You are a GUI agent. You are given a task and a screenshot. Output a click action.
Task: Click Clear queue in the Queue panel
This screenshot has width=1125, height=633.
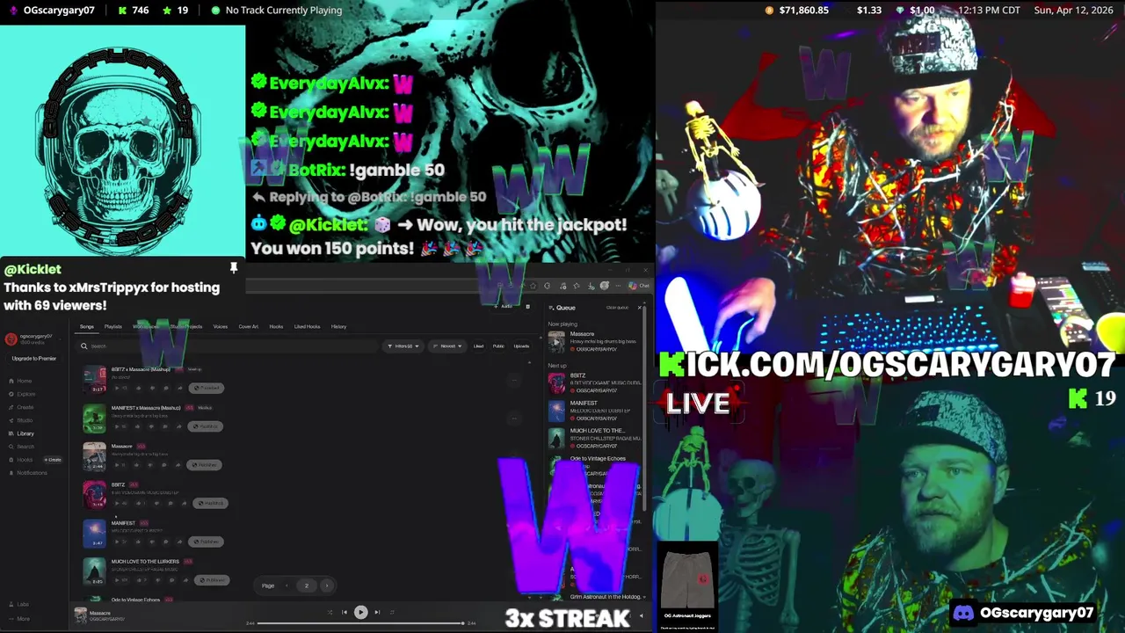click(x=617, y=307)
